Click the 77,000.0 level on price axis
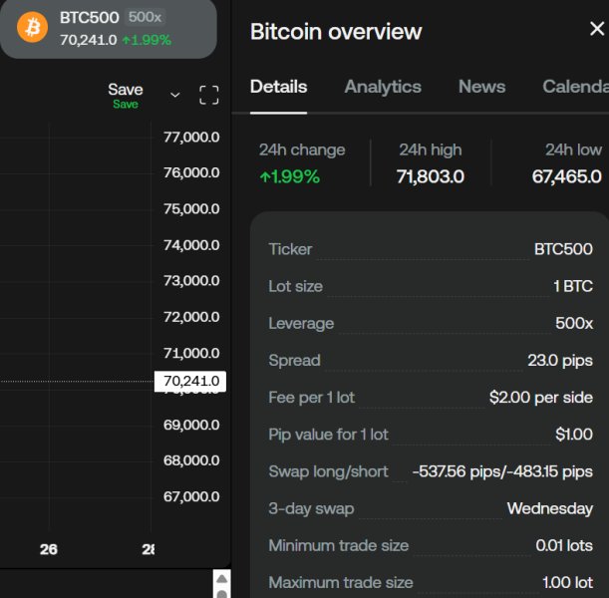Screen dimensions: 609x598 (191, 137)
